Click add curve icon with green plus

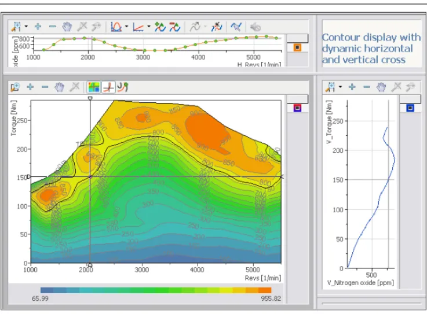(160, 27)
